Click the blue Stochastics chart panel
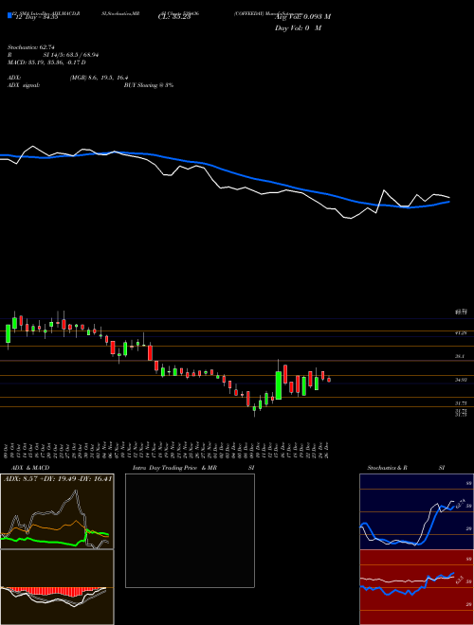The image size is (474, 625). (x=416, y=511)
